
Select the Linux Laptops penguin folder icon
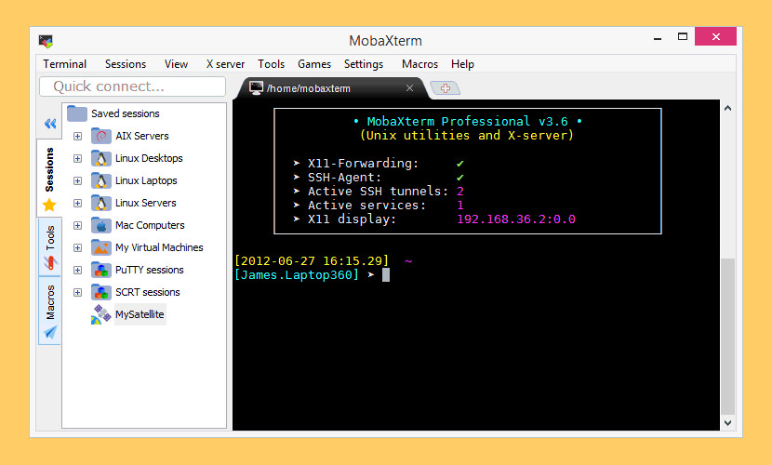point(101,180)
